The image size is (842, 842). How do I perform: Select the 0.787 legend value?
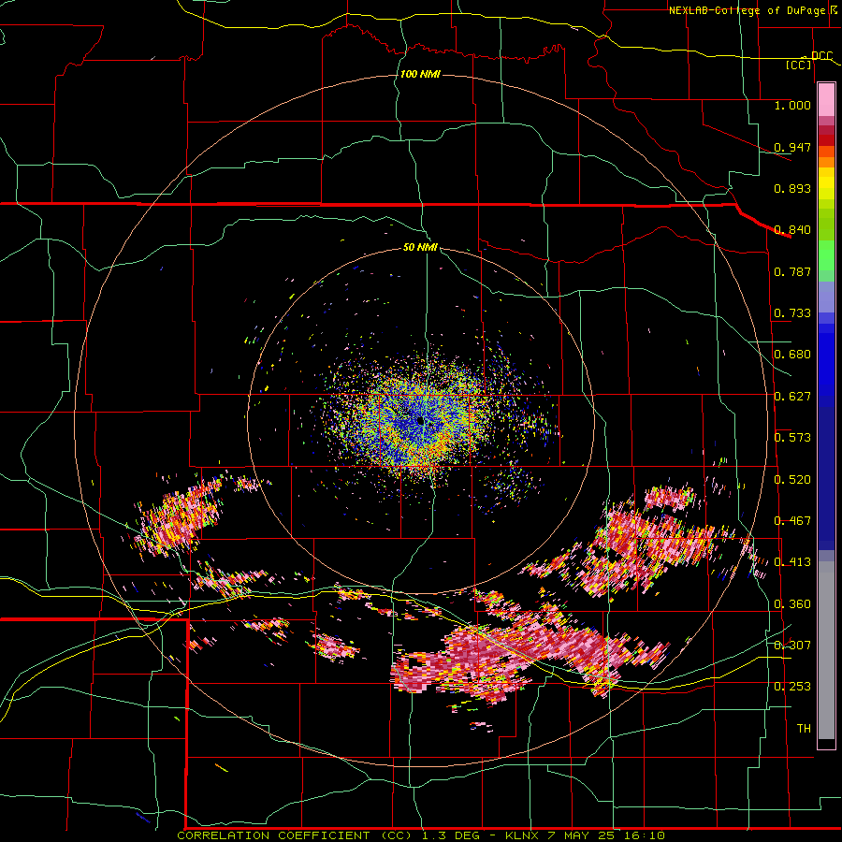[792, 271]
